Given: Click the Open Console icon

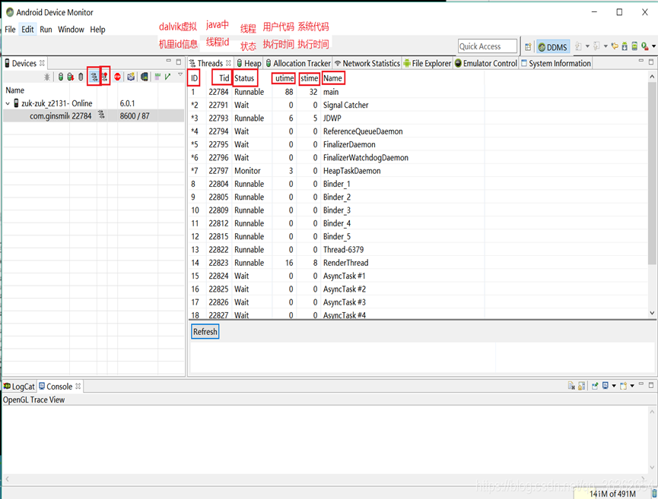Looking at the screenshot, I should tap(624, 386).
